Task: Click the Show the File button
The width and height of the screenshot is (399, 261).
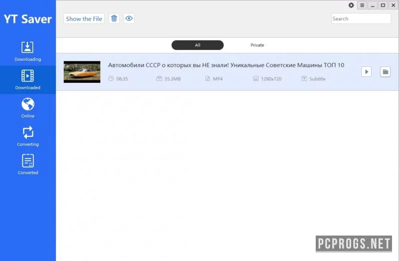Action: (x=84, y=18)
